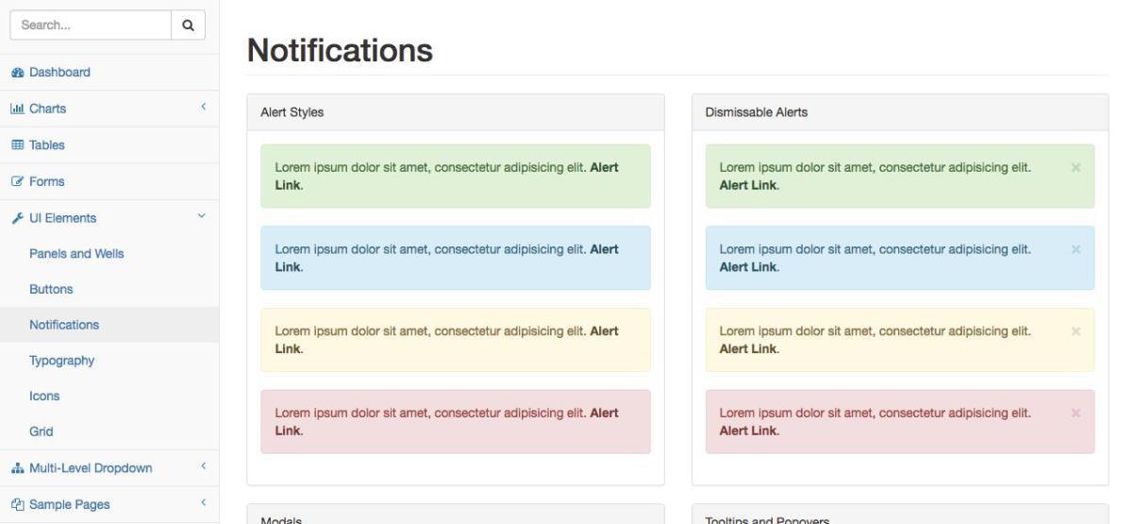Expand the Multi-Level Dropdown arrow
The image size is (1134, 524).
202,467
